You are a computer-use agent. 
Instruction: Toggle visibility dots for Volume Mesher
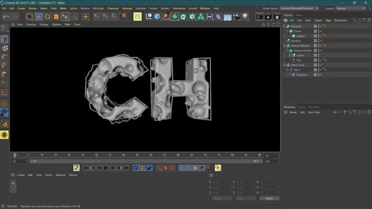319,45
